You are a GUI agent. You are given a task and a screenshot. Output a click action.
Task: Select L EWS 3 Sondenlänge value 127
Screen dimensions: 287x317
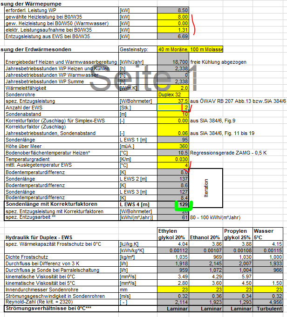173,192
